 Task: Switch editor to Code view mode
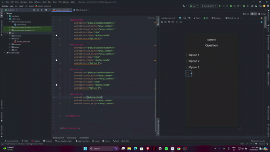[246, 14]
